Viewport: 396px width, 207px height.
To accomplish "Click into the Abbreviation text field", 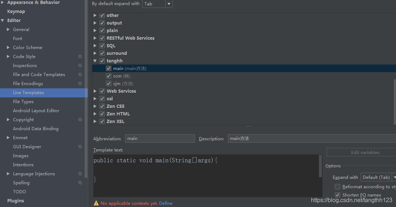I will pos(160,138).
